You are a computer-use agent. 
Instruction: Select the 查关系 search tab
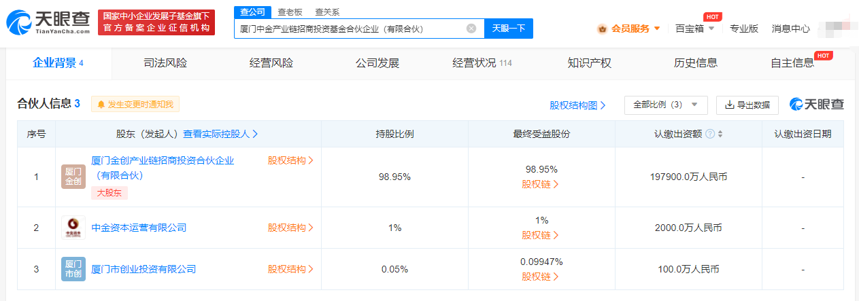327,12
